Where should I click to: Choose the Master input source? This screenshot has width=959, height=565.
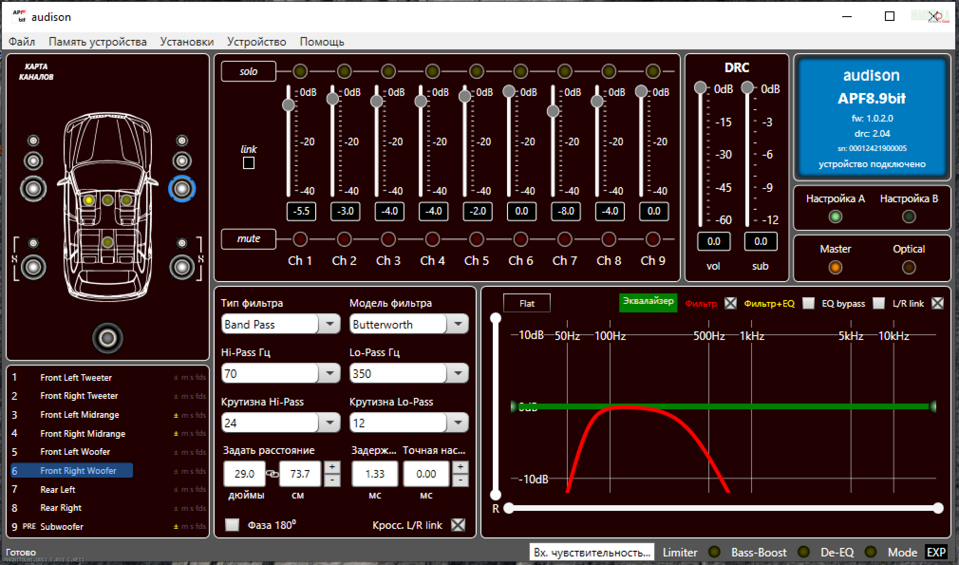coord(835,267)
